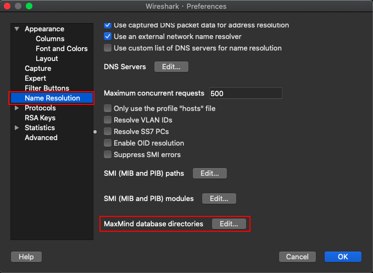Open the Layout preferences page
Screen dimensions: 373x273
(x=47, y=58)
